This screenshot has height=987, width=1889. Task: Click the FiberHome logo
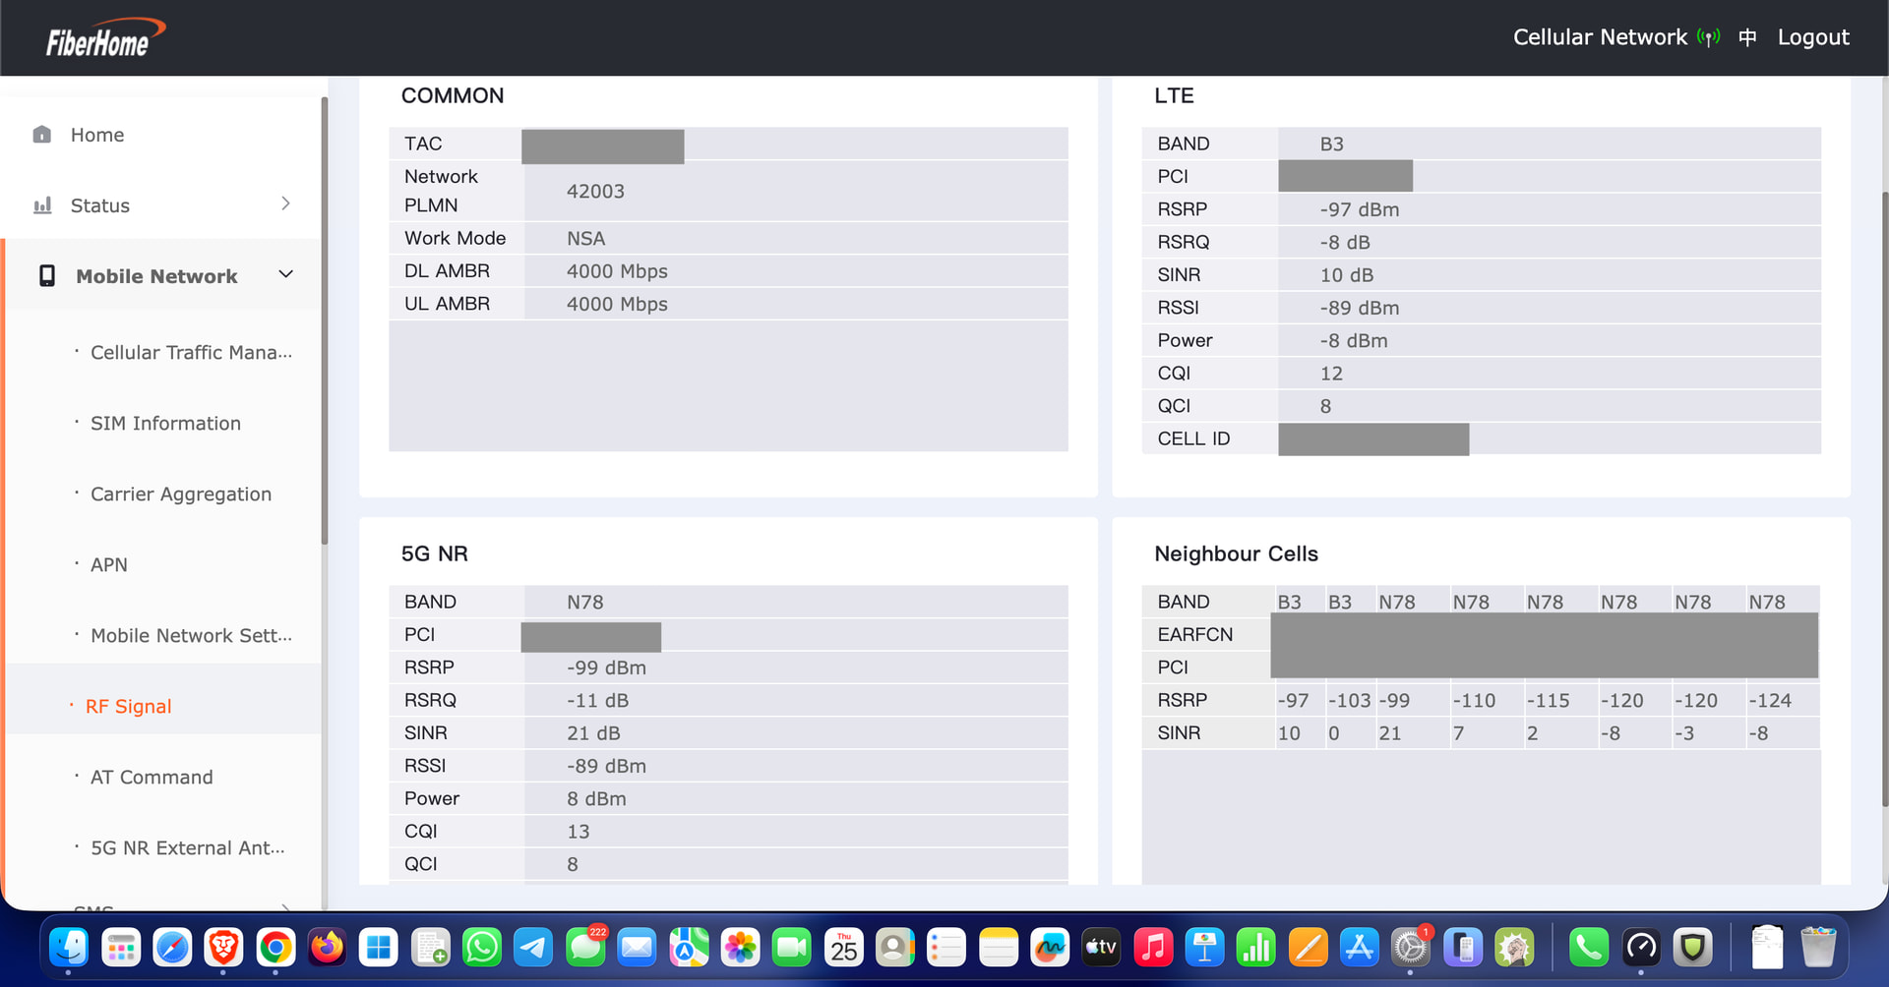tap(104, 38)
